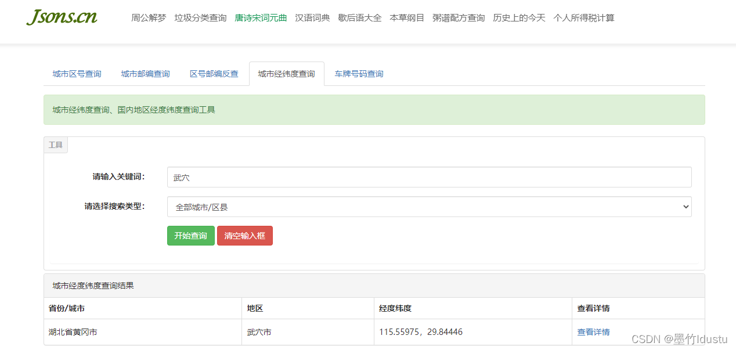736x350 pixels.
Task: Open 汉语词典 navigation link
Action: point(312,18)
